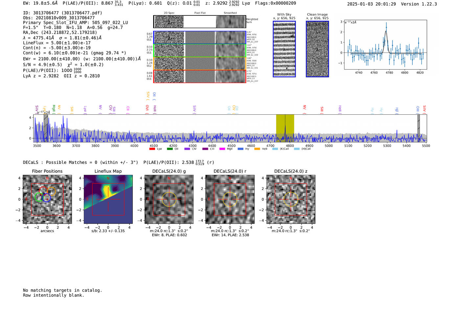Click the (K)CaII legend swatch

[275, 149]
